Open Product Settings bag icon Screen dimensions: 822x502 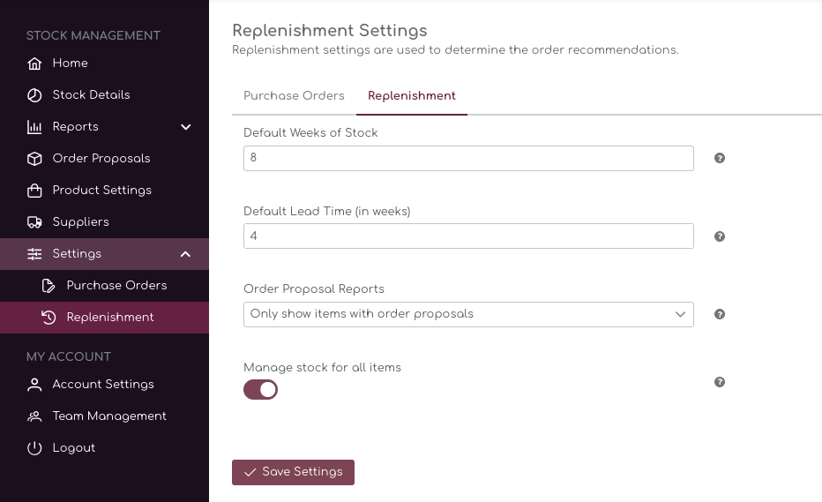(x=34, y=191)
